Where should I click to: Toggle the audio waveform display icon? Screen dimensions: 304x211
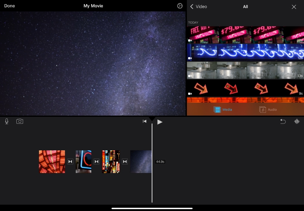pos(297,121)
